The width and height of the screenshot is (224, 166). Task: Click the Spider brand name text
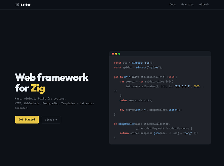[x=25, y=5]
